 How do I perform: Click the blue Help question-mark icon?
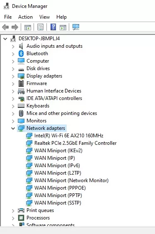53,27
